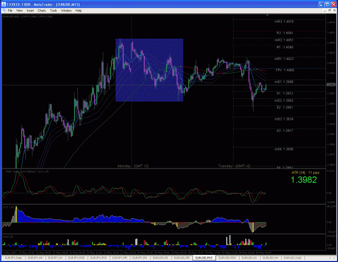338x262 pixels.
Task: Click the R1: 1.4040 resistance label
Action: [285, 47]
